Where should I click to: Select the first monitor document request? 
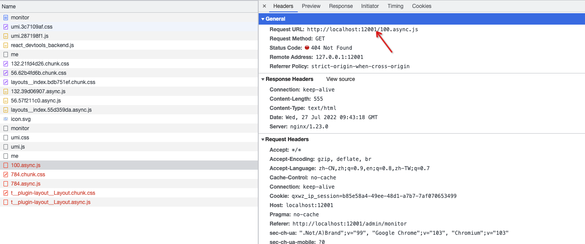[129, 18]
